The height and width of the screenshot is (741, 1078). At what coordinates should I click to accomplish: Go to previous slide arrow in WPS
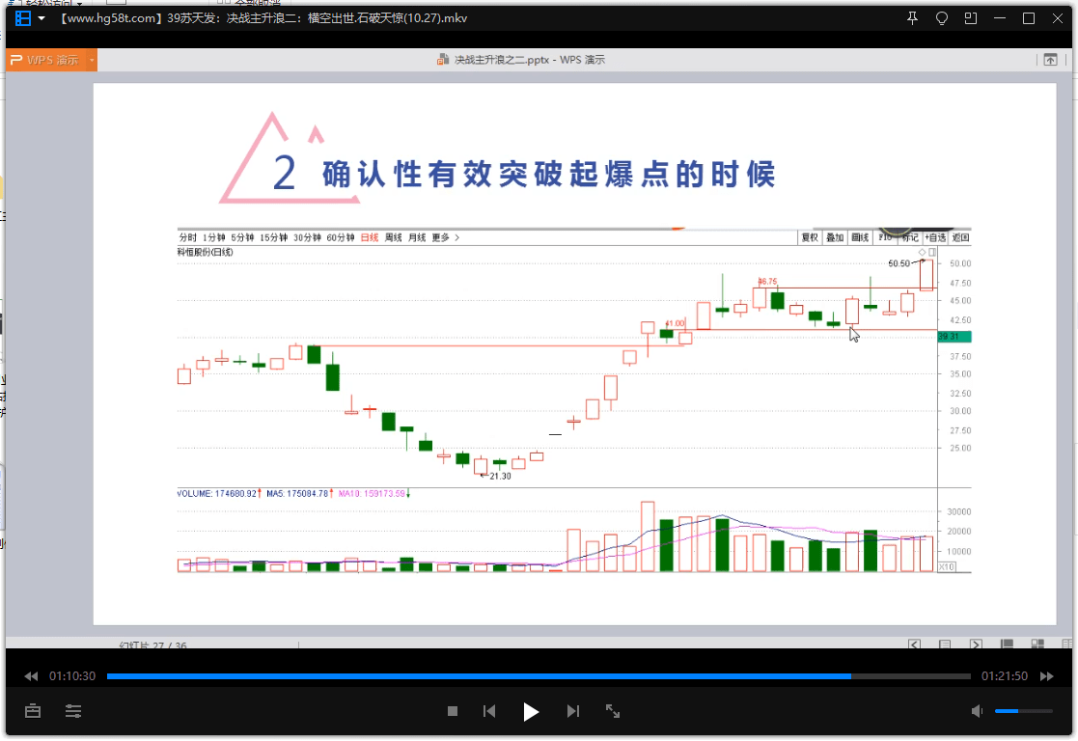[x=914, y=645]
